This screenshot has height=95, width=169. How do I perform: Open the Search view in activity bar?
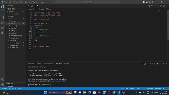coord(3,12)
